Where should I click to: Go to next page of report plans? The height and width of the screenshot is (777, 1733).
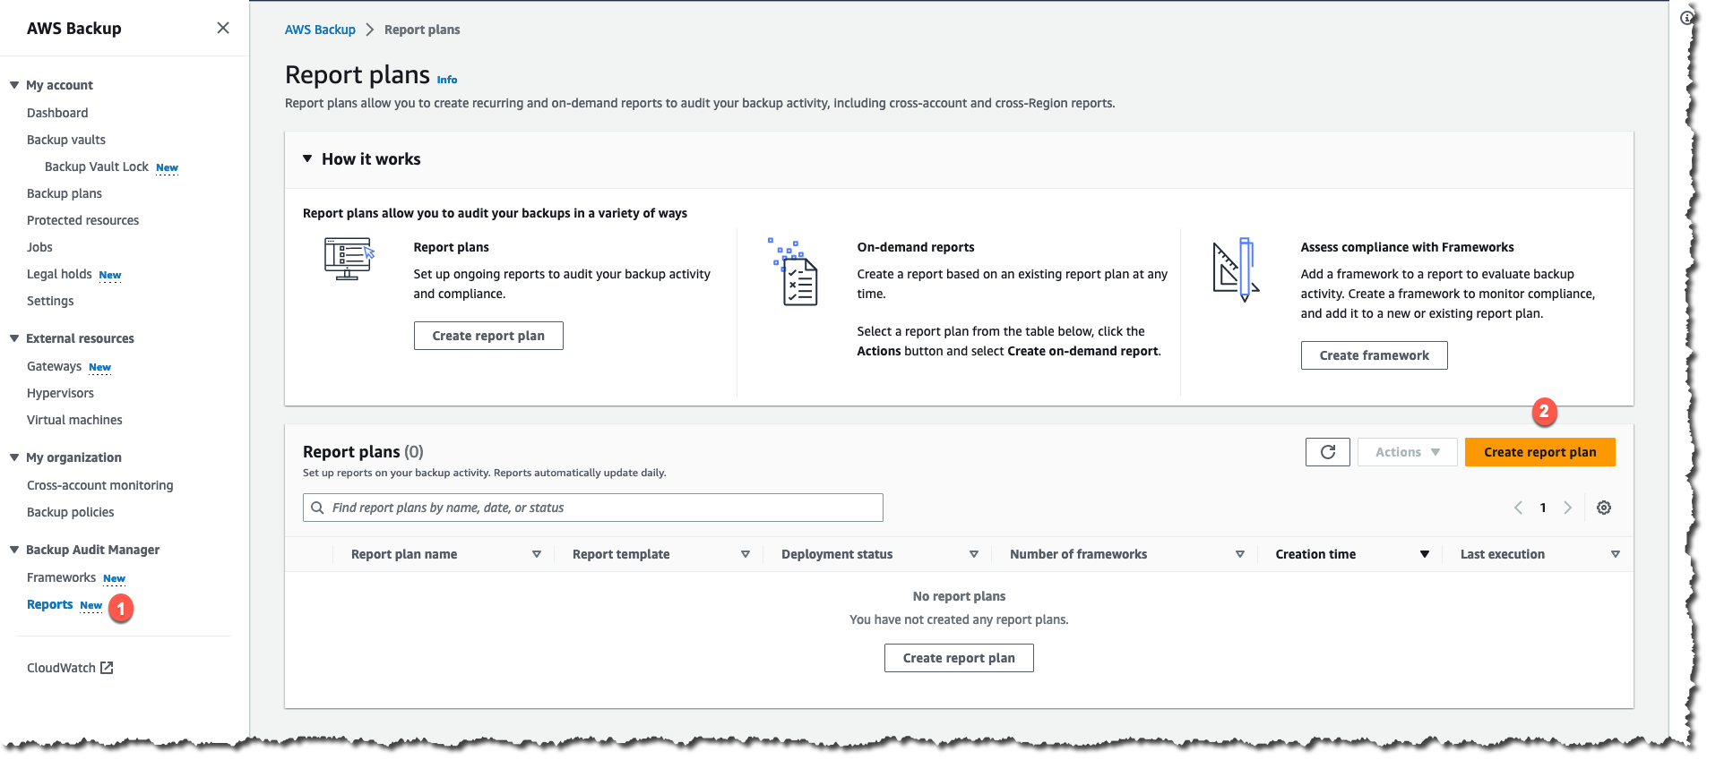(x=1567, y=508)
